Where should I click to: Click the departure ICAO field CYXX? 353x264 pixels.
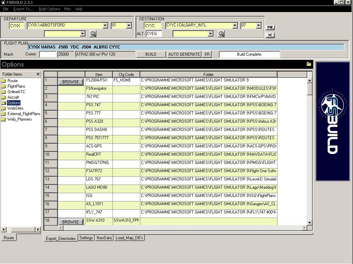tap(16, 25)
